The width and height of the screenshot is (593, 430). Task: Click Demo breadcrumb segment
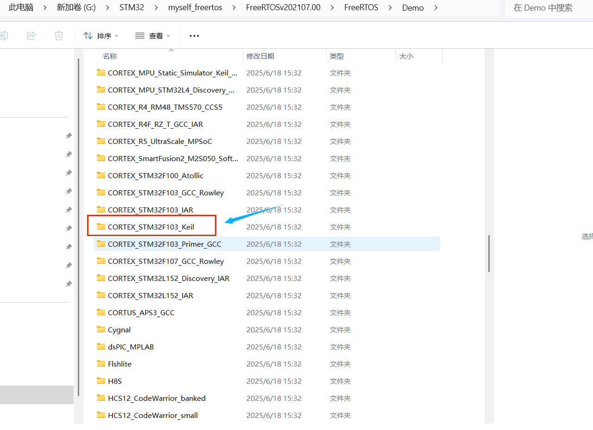(413, 7)
